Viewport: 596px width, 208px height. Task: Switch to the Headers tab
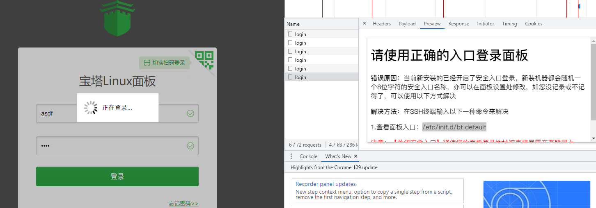(x=382, y=24)
